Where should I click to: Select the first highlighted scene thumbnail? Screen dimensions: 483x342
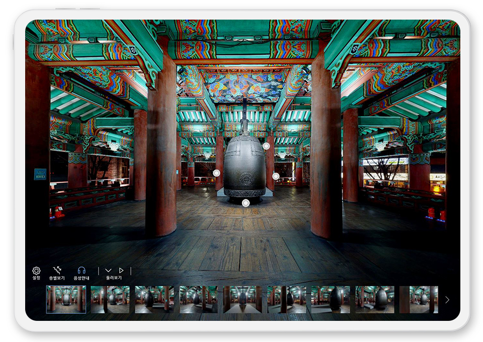66,299
